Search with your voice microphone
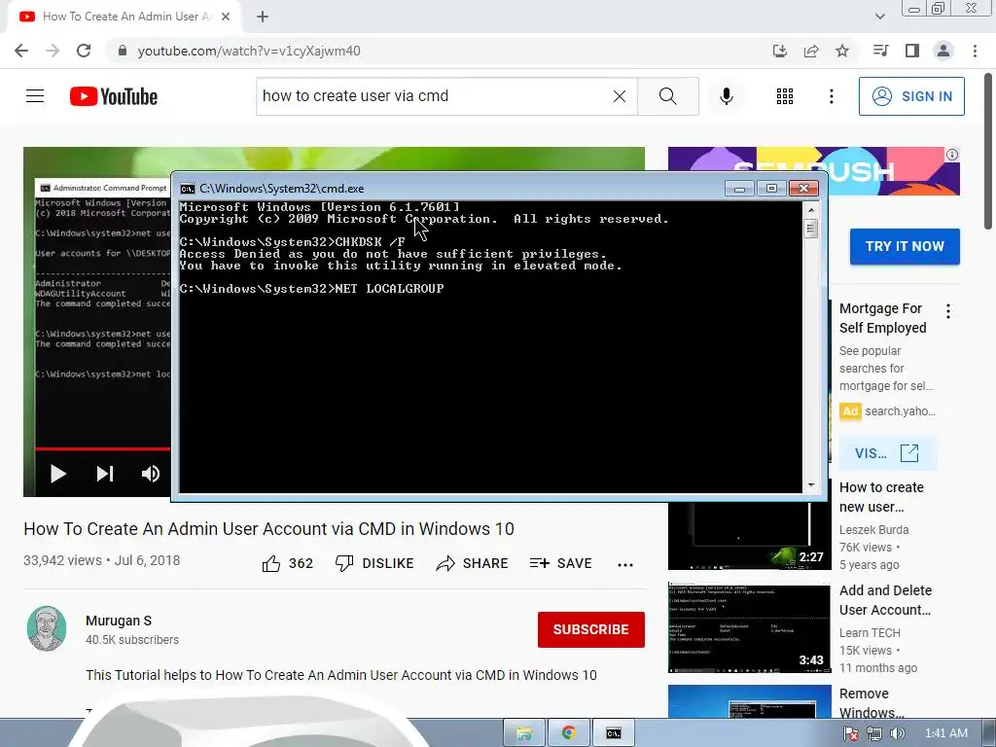This screenshot has width=996, height=747. pyautogui.click(x=727, y=96)
